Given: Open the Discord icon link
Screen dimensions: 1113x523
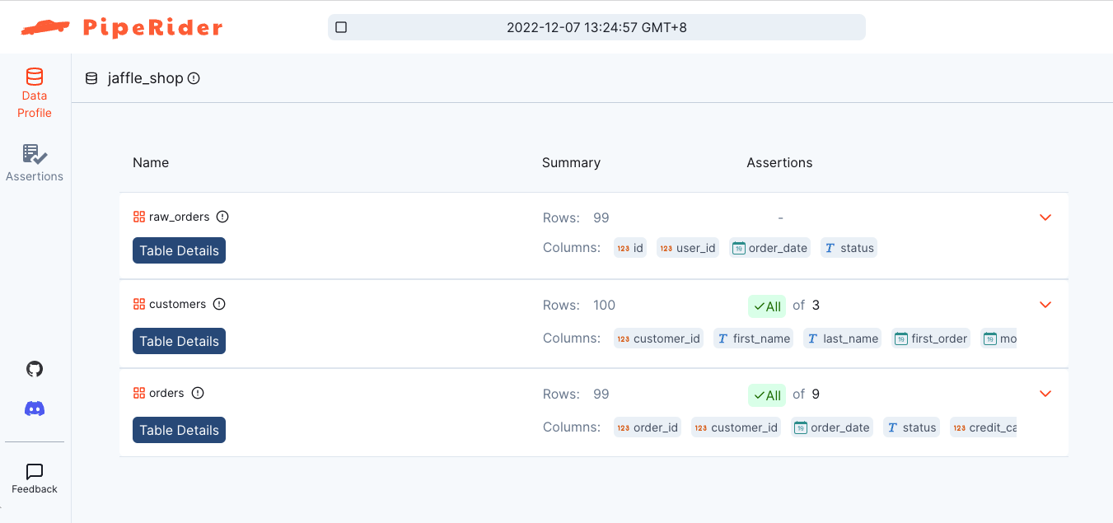Looking at the screenshot, I should tap(35, 409).
